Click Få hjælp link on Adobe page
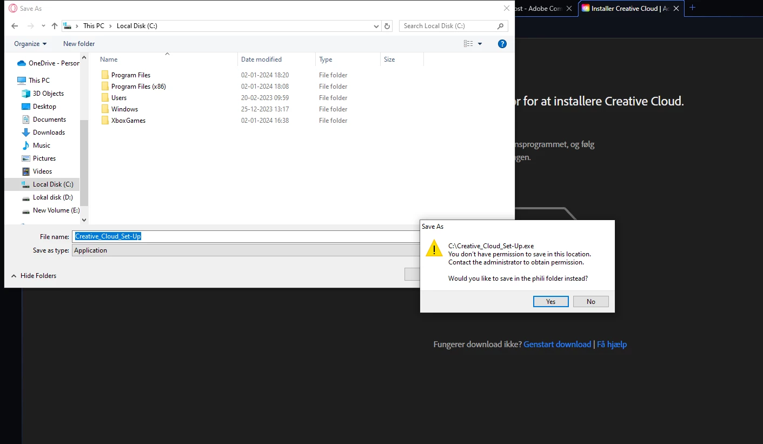 [612, 344]
